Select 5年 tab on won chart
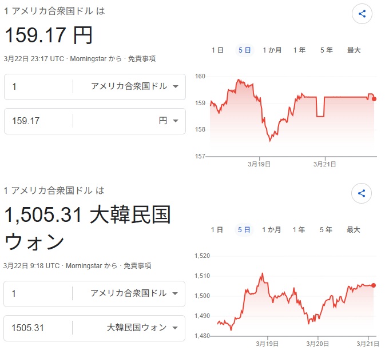Viewport: 385px width, 358px height. [x=326, y=230]
